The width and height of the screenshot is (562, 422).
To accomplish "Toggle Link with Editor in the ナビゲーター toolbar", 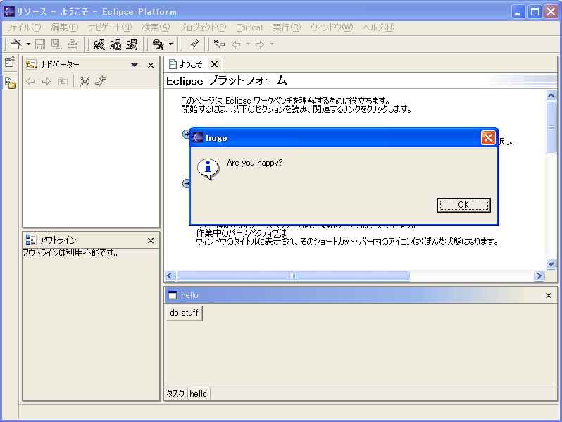I will coord(101,81).
